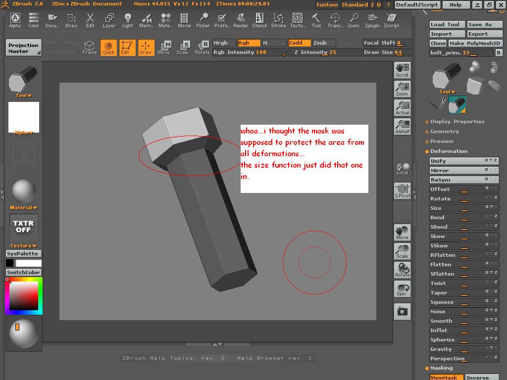Select the bolt tool thumbnail in Tool palette
The image size is (507, 380).
[457, 105]
